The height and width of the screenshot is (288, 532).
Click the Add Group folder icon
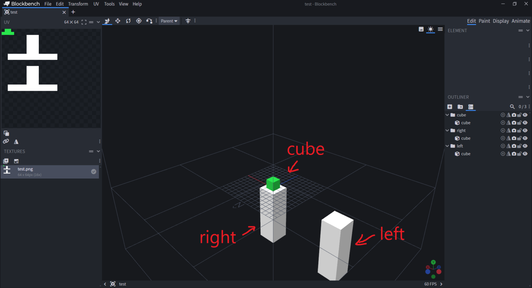coord(460,107)
